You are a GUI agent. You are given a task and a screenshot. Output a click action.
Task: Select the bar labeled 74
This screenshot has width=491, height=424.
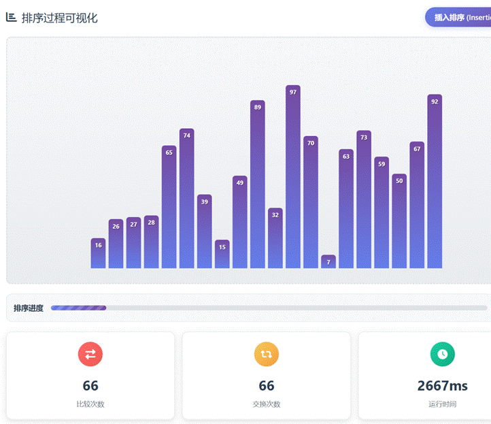point(187,198)
